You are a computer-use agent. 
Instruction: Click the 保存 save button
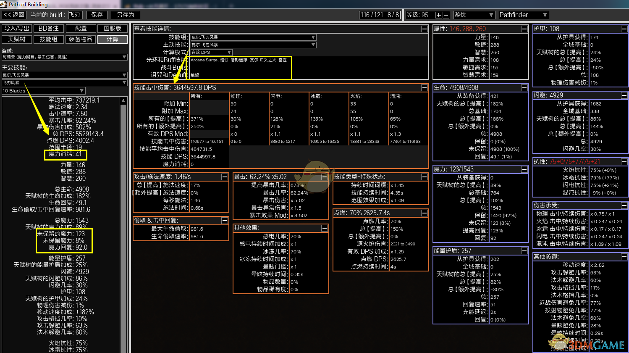(97, 15)
